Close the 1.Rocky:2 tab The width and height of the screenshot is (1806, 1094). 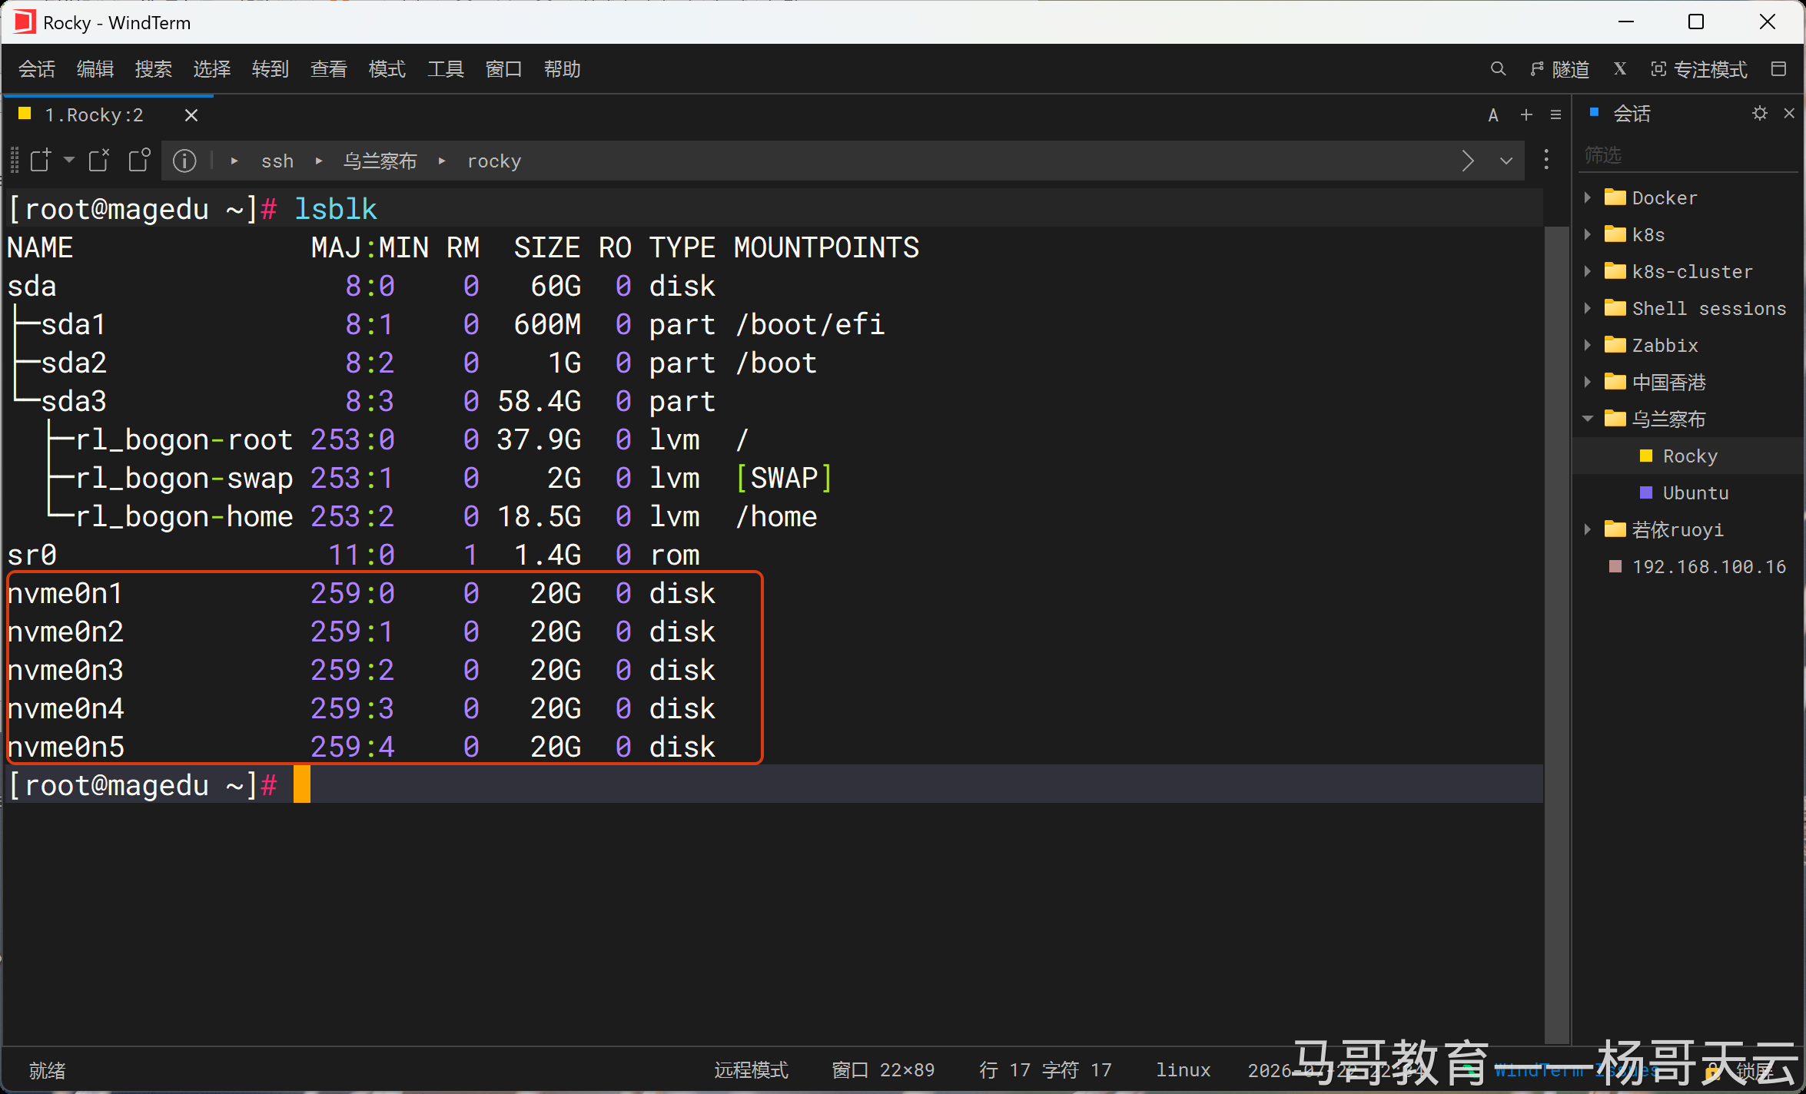(191, 115)
